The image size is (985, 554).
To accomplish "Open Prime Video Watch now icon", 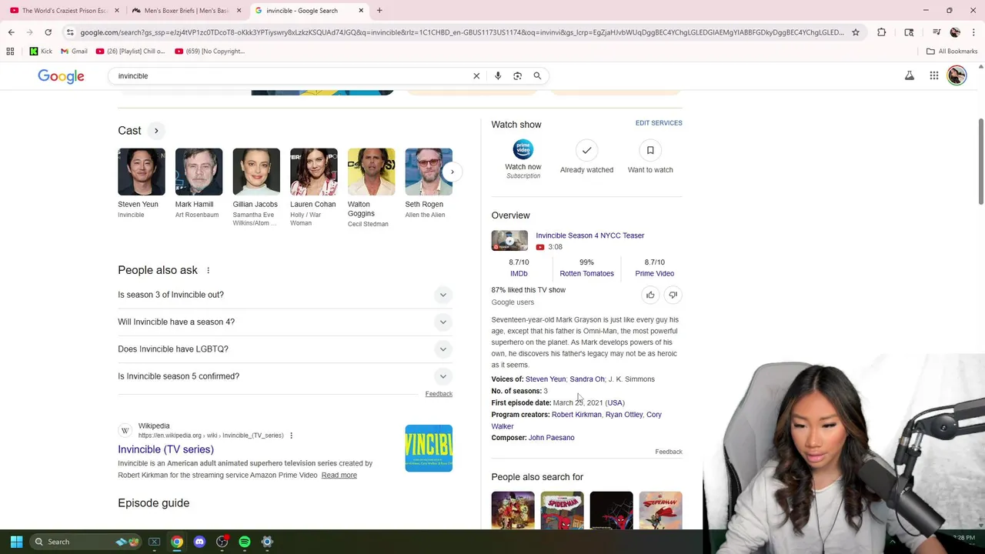I will [523, 149].
